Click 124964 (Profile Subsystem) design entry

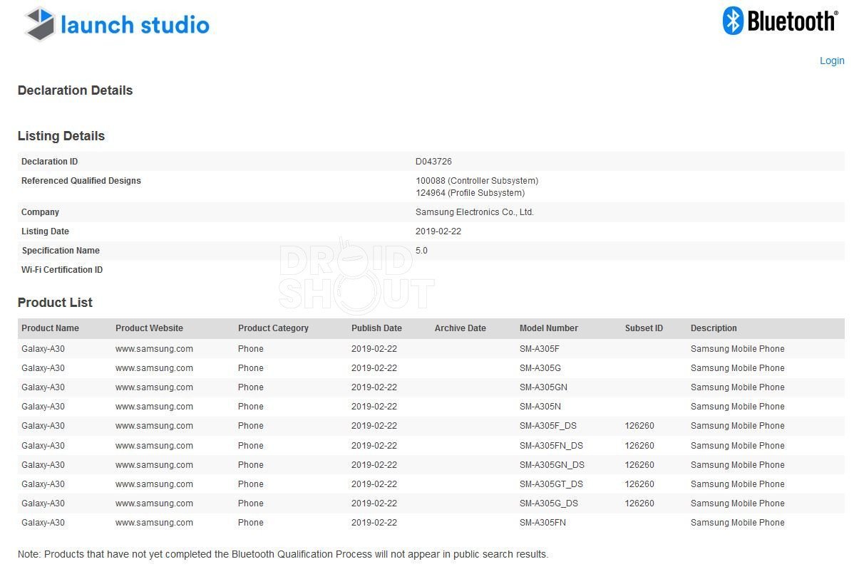tap(470, 192)
